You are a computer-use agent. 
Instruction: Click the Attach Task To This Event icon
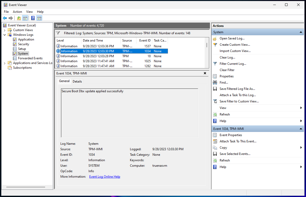(x=215, y=141)
